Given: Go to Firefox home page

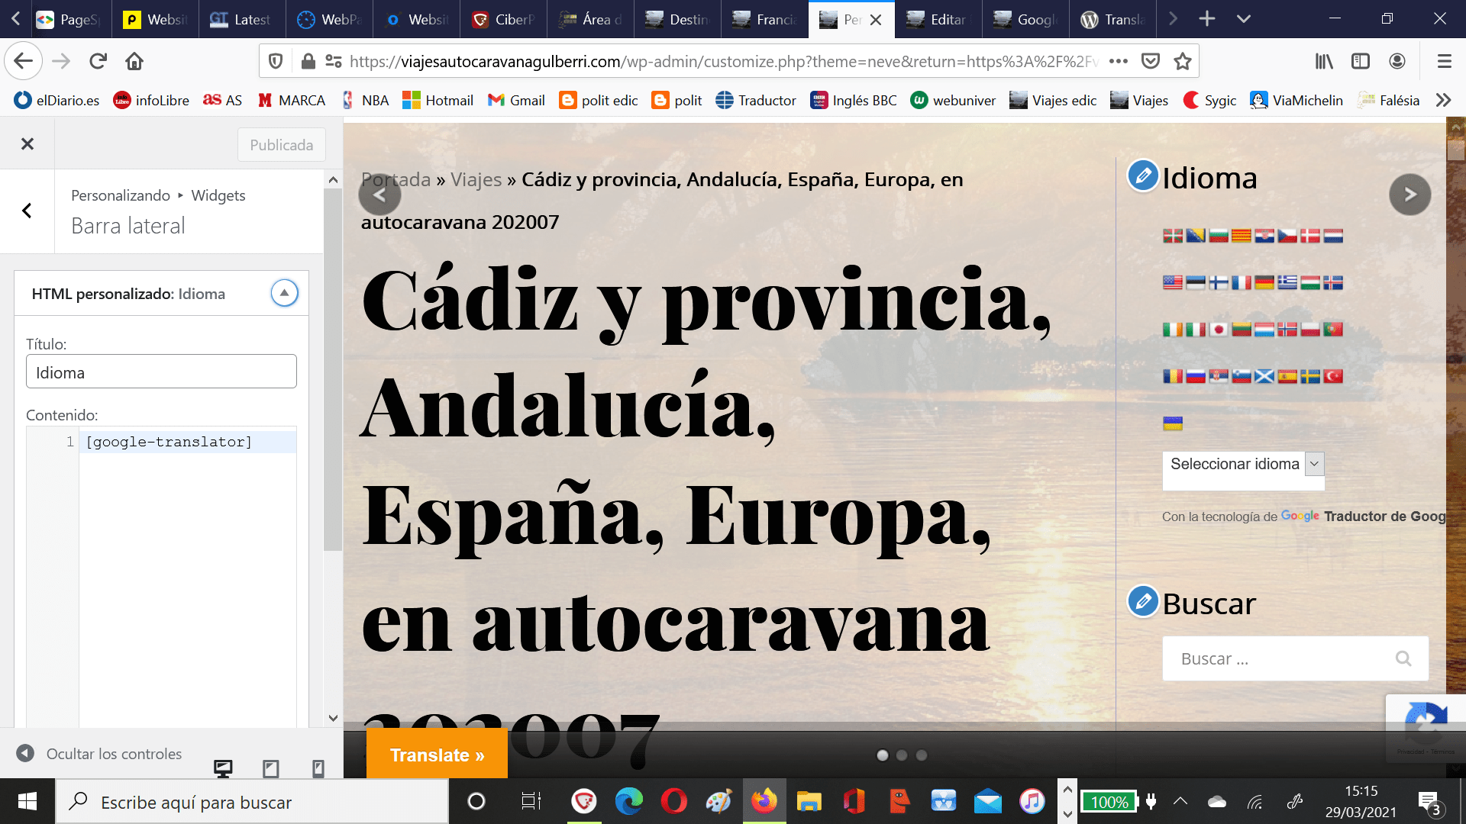Looking at the screenshot, I should click(134, 61).
